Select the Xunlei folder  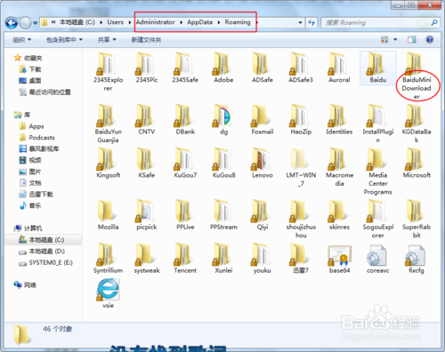tap(223, 259)
